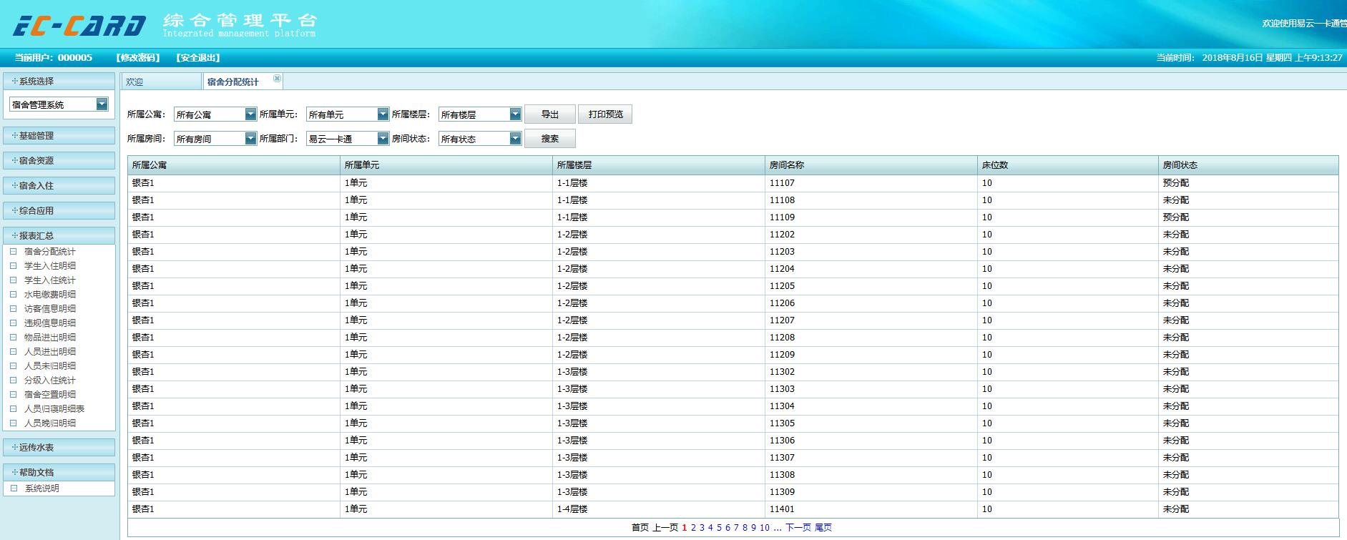The image size is (1347, 540).
Task: Click the 房间状态 column header
Action: (x=1248, y=165)
